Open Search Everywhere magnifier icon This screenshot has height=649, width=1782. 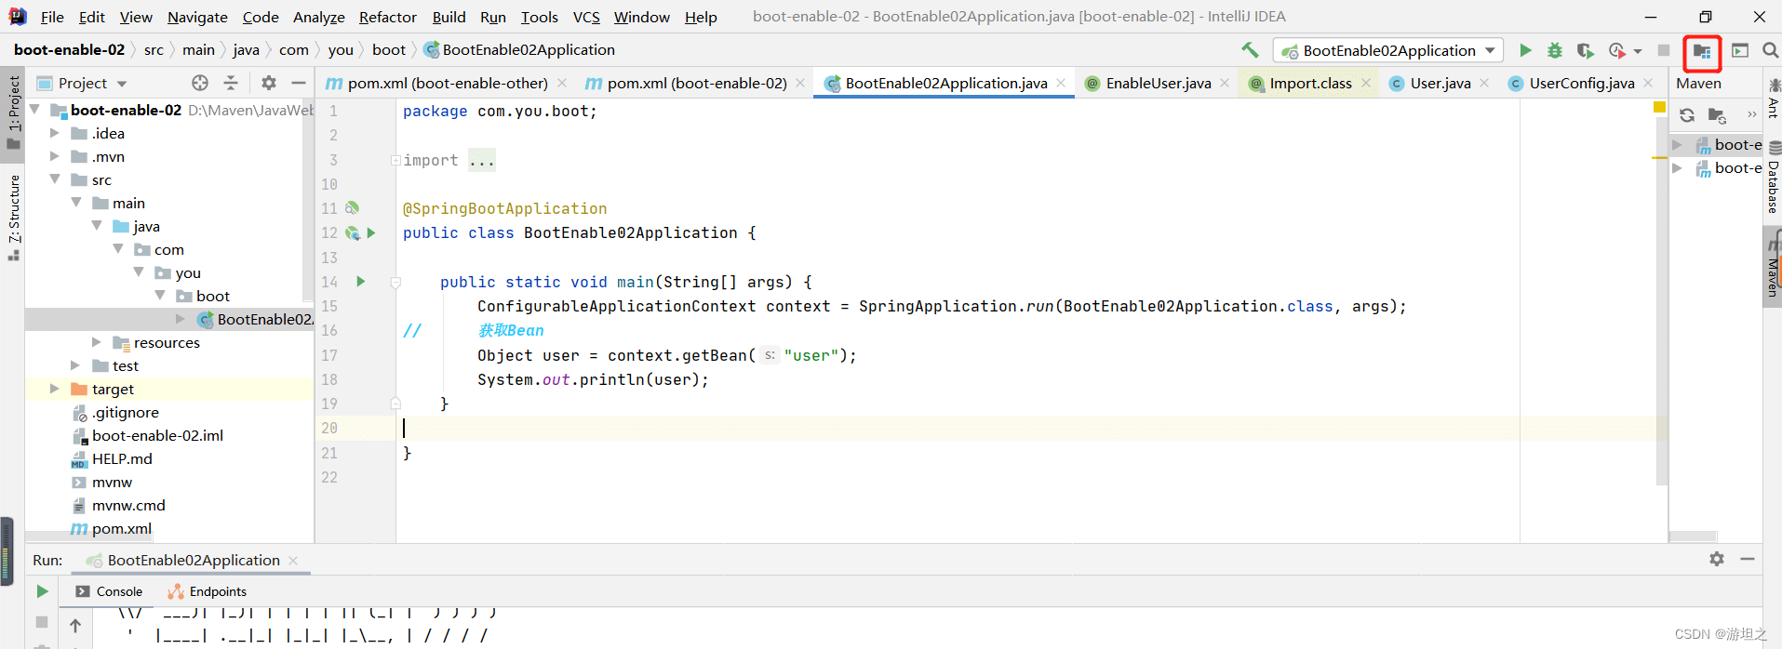(x=1770, y=50)
